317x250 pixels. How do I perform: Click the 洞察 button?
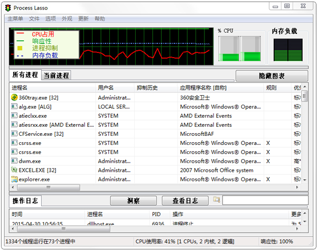click(x=134, y=201)
